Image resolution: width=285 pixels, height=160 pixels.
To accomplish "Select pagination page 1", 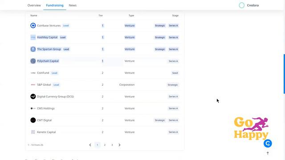I will click(98, 145).
